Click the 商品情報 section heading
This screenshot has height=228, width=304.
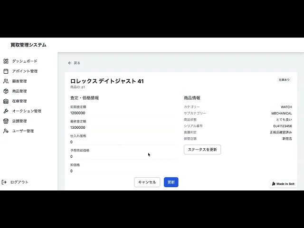(192, 98)
